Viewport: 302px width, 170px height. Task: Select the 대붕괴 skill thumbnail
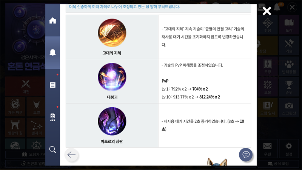pos(112,77)
